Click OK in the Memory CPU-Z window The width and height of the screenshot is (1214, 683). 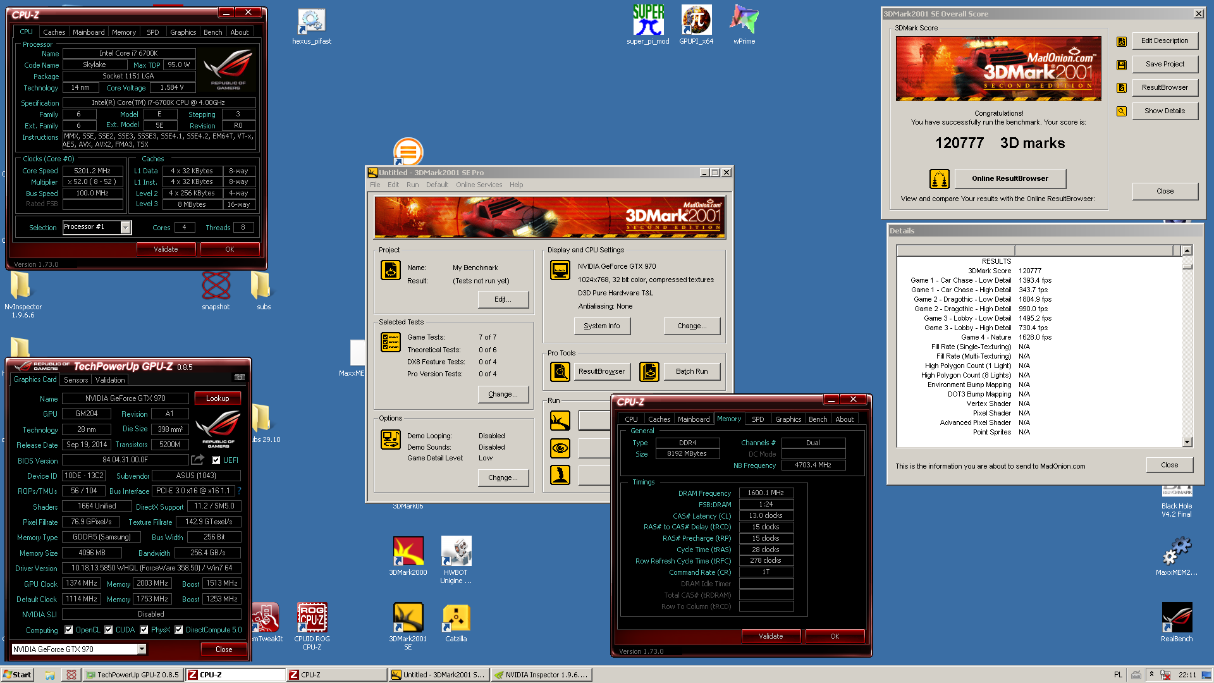pyautogui.click(x=835, y=636)
